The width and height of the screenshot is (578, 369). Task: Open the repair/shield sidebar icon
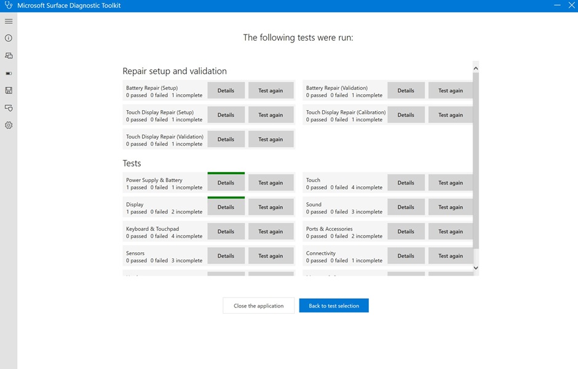[9, 108]
